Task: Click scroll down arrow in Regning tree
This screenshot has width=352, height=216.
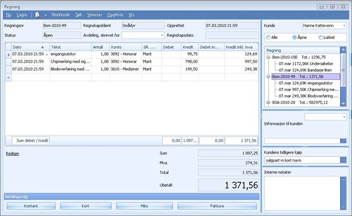Action: point(343,103)
